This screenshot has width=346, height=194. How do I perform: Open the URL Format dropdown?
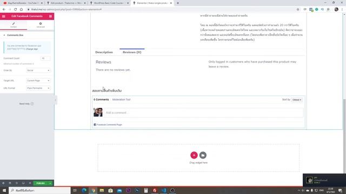38,88
